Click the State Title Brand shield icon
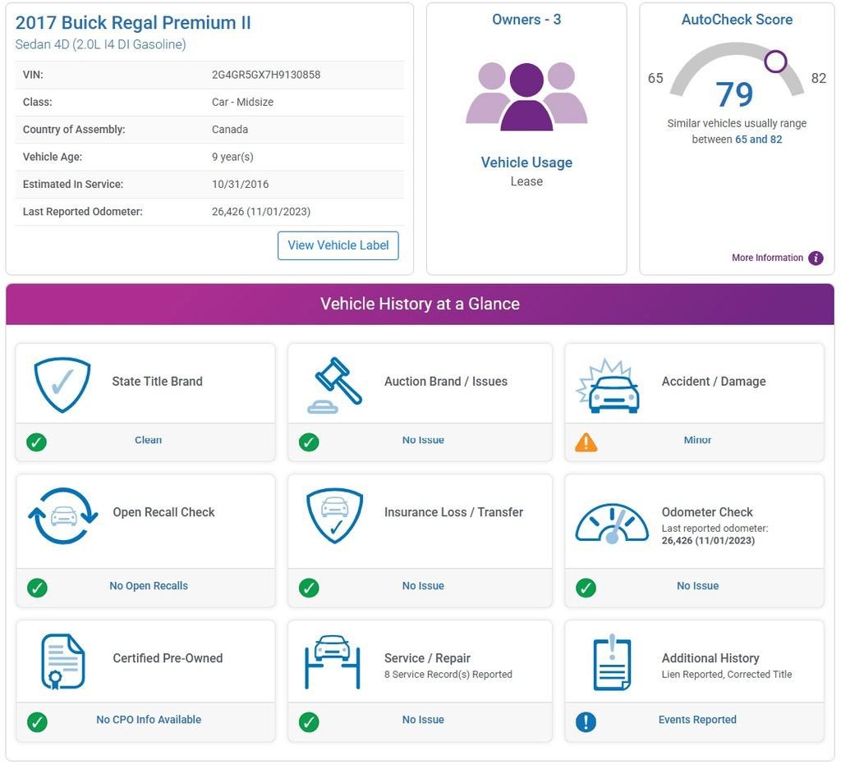The height and width of the screenshot is (769, 841). [62, 385]
